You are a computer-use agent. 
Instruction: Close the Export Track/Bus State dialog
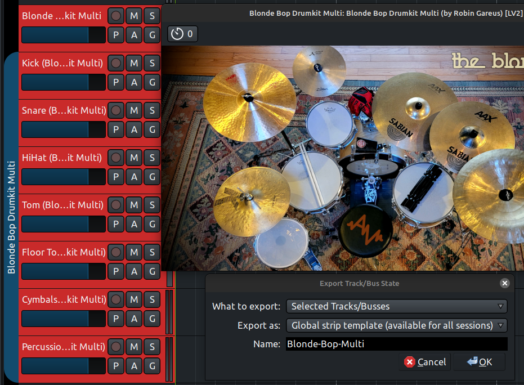tap(504, 283)
